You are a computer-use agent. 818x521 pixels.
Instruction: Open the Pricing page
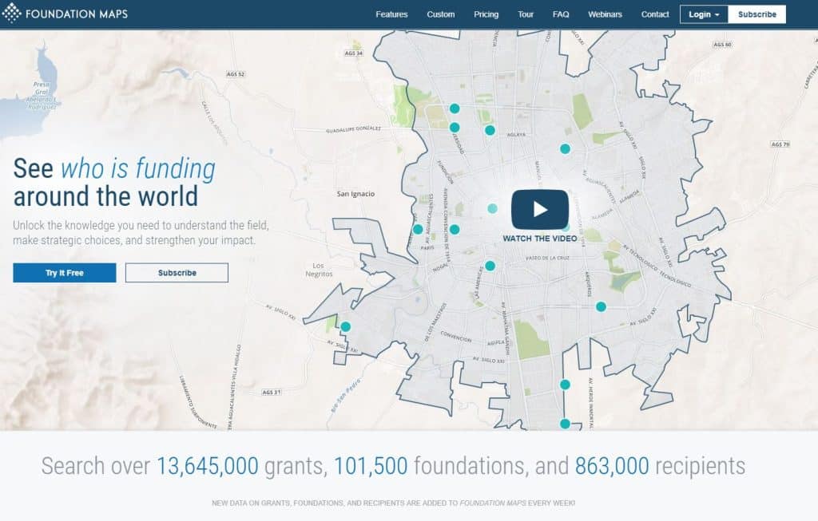tap(486, 14)
